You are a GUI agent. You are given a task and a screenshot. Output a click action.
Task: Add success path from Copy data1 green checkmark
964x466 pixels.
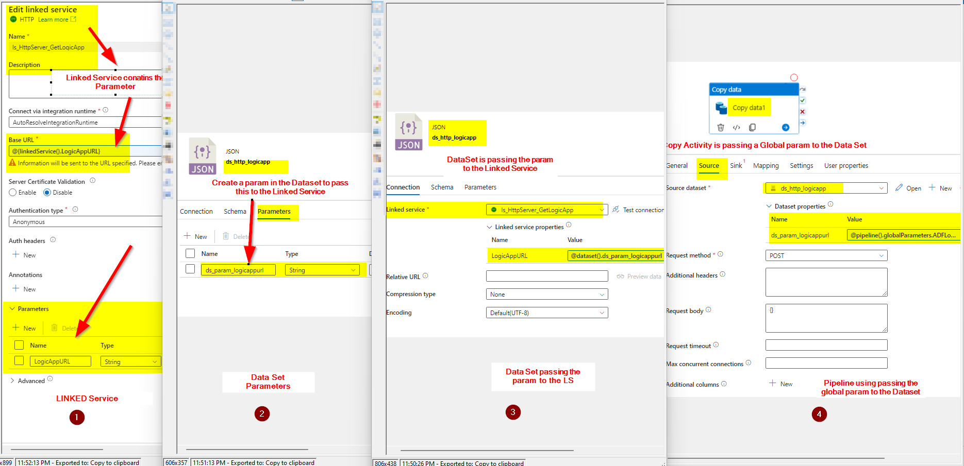(802, 100)
